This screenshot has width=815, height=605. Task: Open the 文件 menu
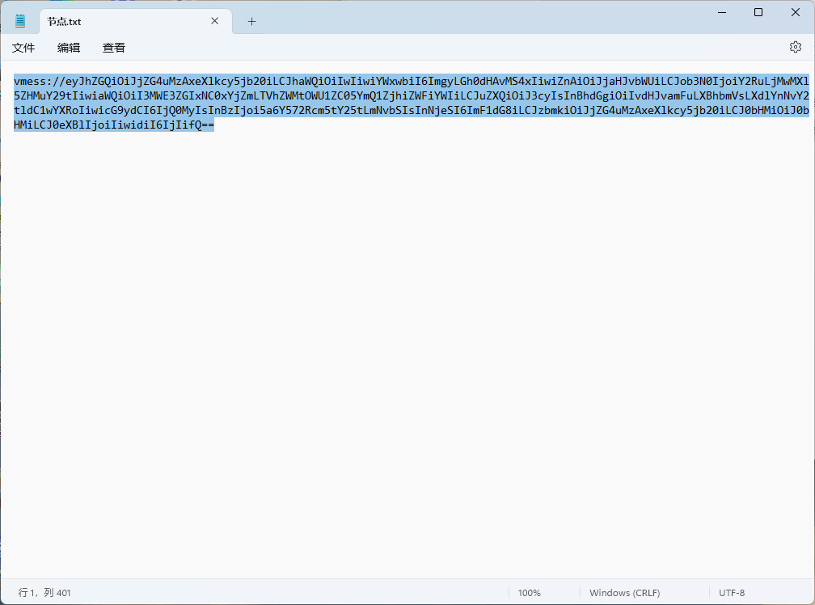pyautogui.click(x=23, y=48)
